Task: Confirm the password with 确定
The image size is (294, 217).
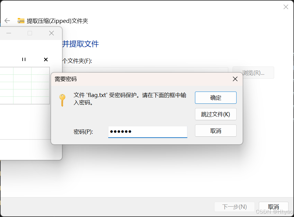Action: tap(216, 98)
